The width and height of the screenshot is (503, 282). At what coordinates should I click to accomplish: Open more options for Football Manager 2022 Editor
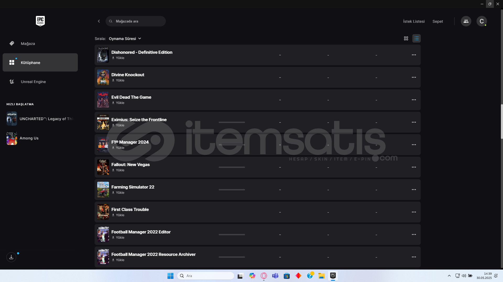point(414,234)
